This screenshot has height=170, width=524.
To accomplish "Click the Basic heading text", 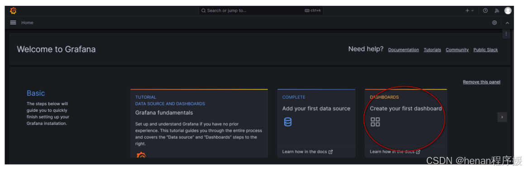I will [36, 93].
